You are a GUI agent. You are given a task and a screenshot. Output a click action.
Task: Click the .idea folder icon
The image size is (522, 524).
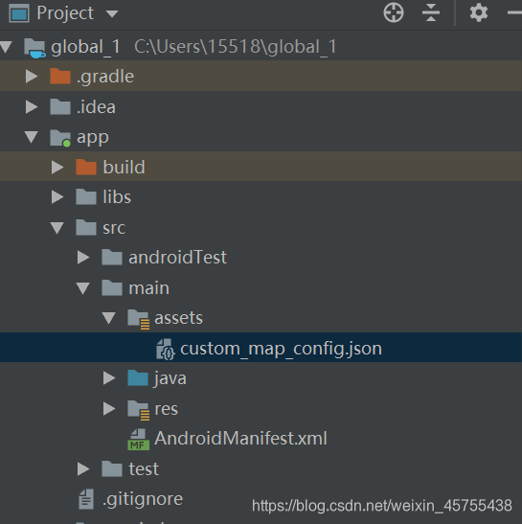tap(60, 106)
